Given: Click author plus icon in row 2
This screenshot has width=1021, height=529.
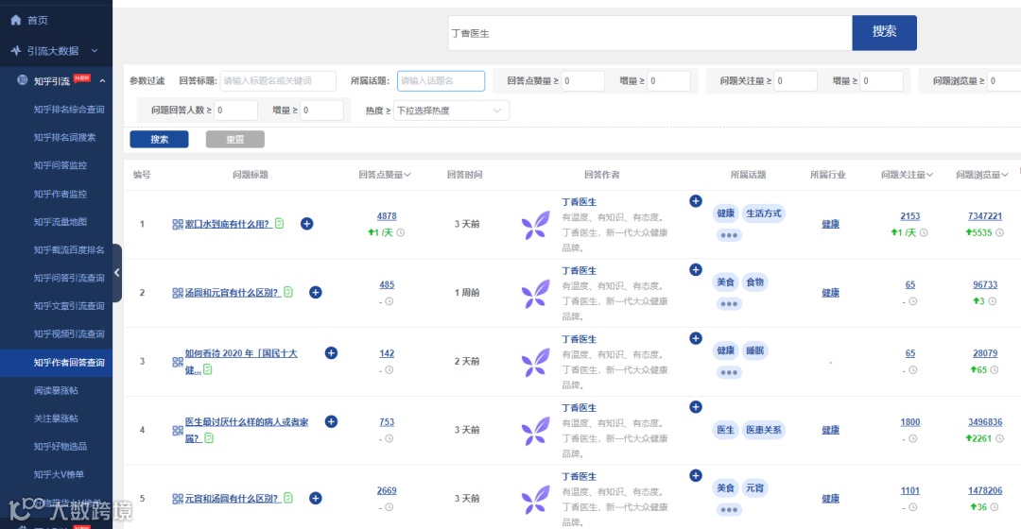Looking at the screenshot, I should [x=696, y=269].
